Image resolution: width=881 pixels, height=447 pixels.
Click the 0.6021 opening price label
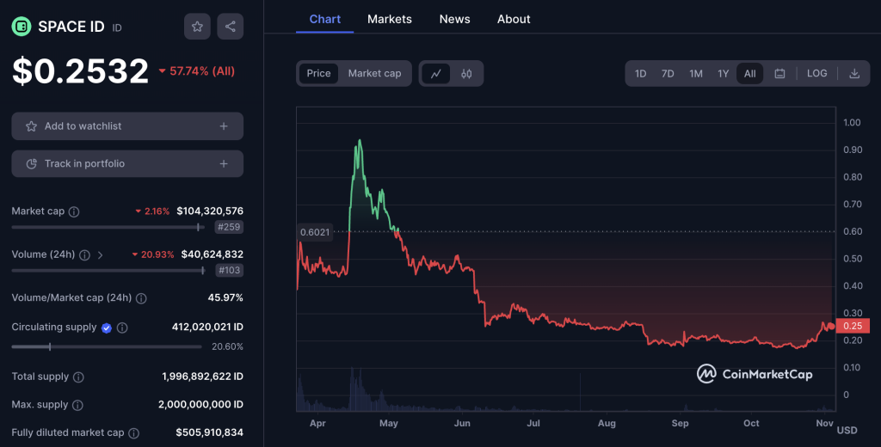[315, 232]
